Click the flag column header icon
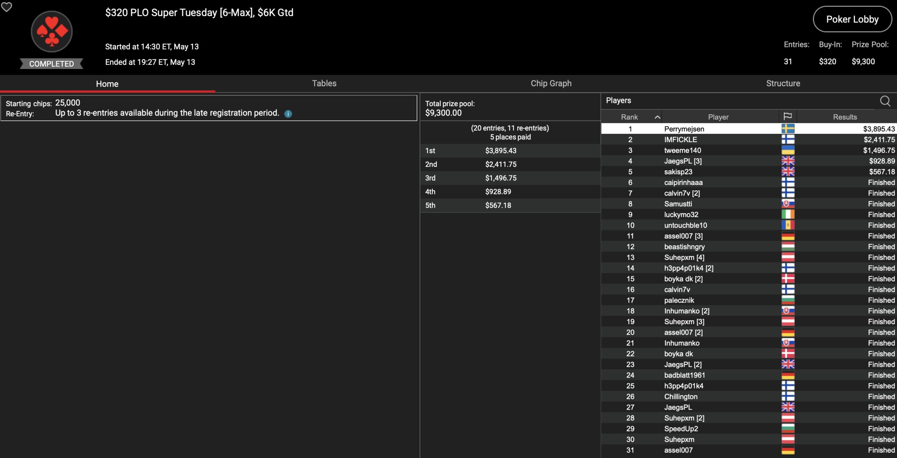 [787, 117]
